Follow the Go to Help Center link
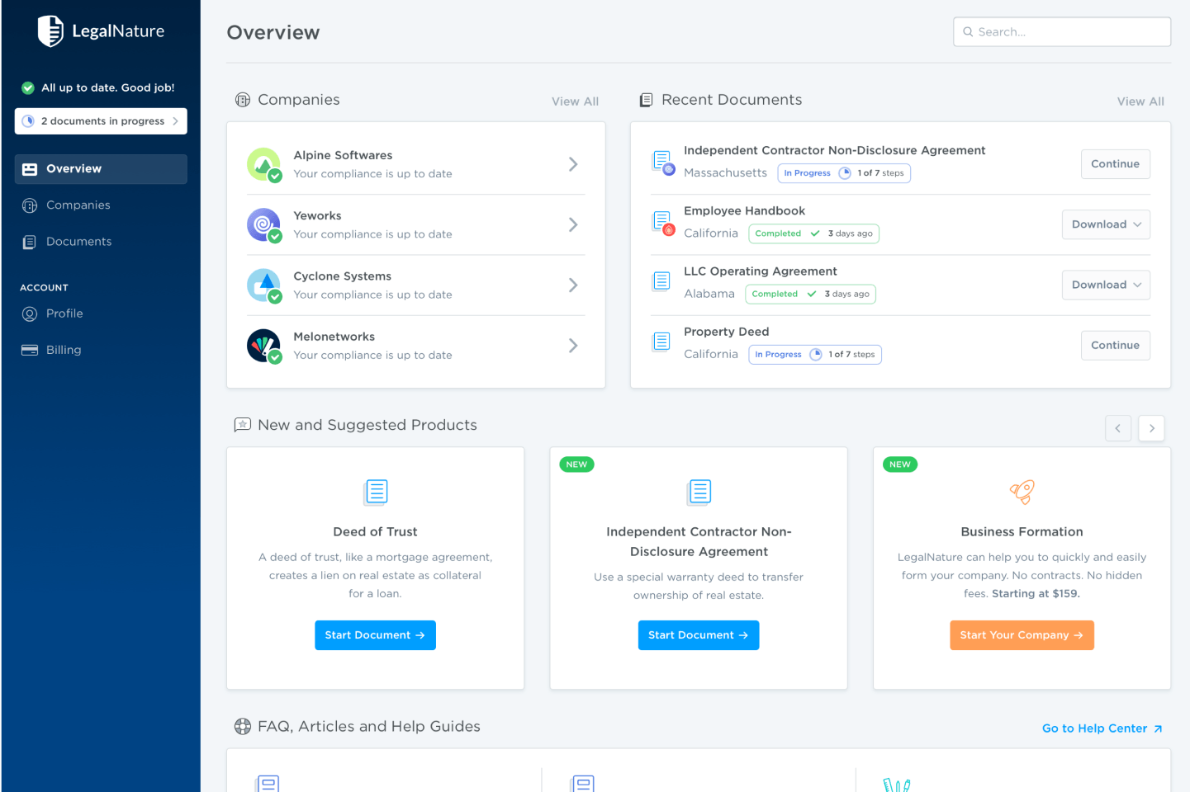Viewport: 1190px width, 792px height. click(x=1102, y=728)
